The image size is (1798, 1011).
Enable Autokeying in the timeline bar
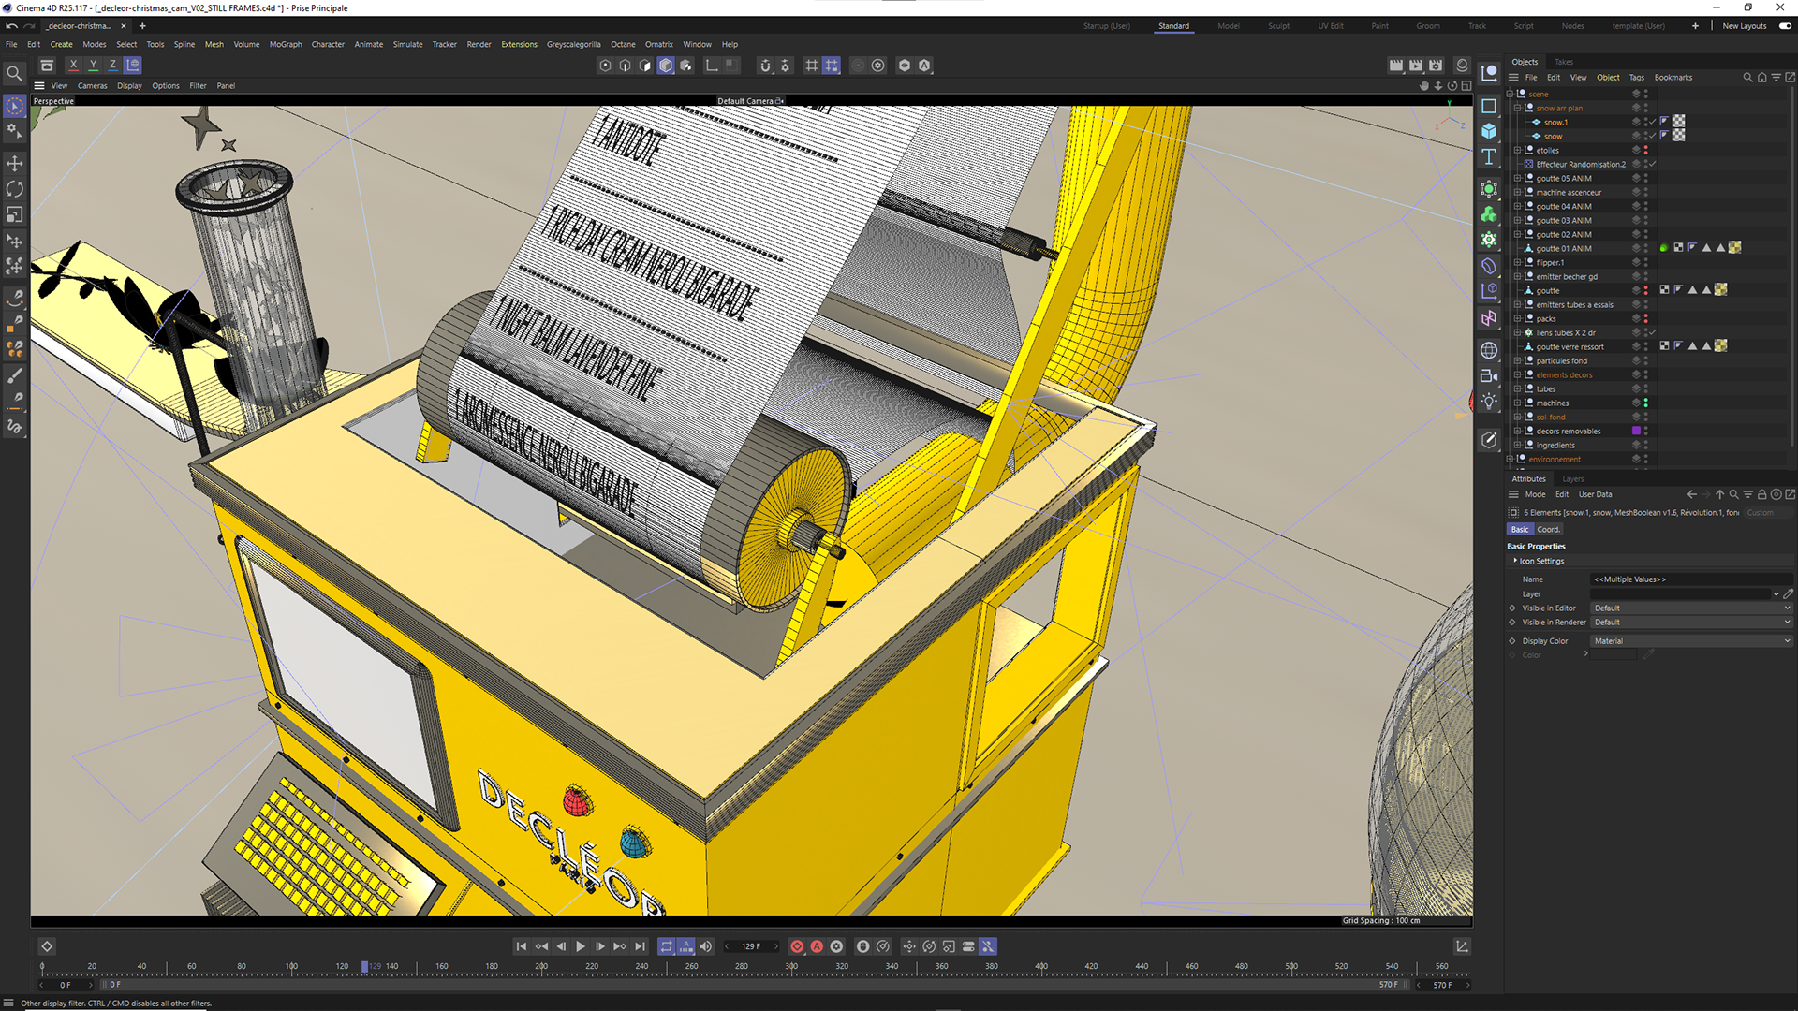pos(817,946)
